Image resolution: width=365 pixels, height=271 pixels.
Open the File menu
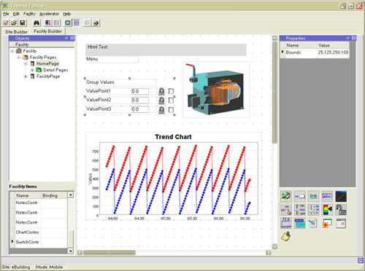[6, 14]
